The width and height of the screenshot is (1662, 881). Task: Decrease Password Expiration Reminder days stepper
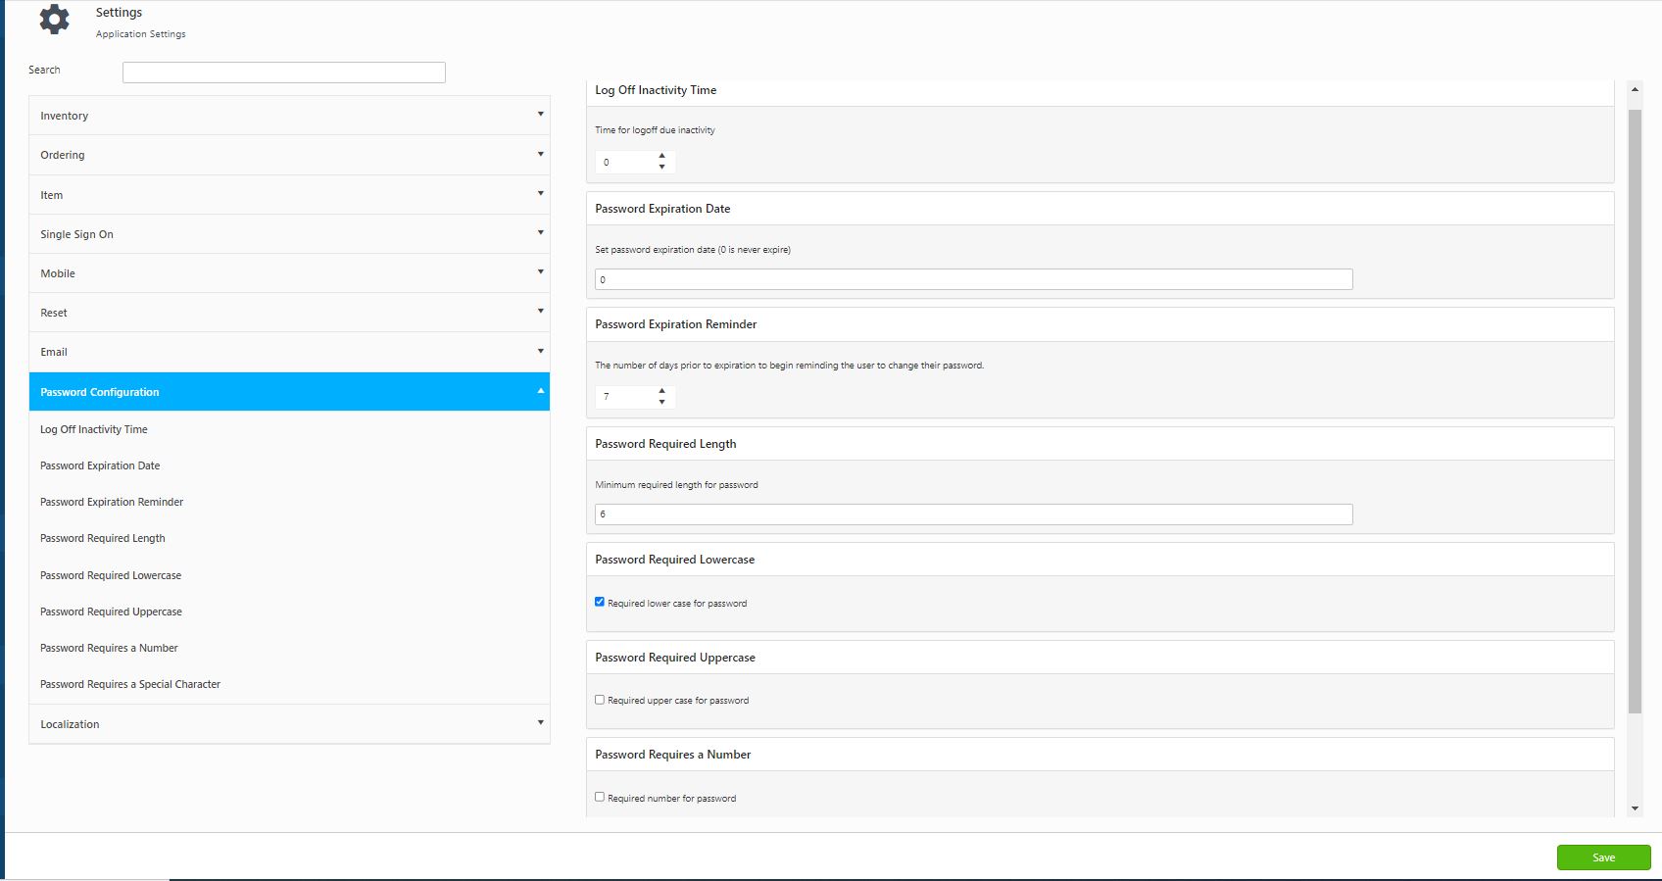coord(662,403)
